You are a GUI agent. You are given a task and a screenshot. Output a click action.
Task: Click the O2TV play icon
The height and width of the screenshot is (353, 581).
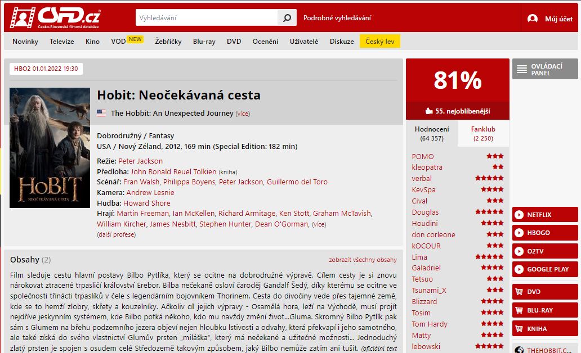tap(519, 251)
